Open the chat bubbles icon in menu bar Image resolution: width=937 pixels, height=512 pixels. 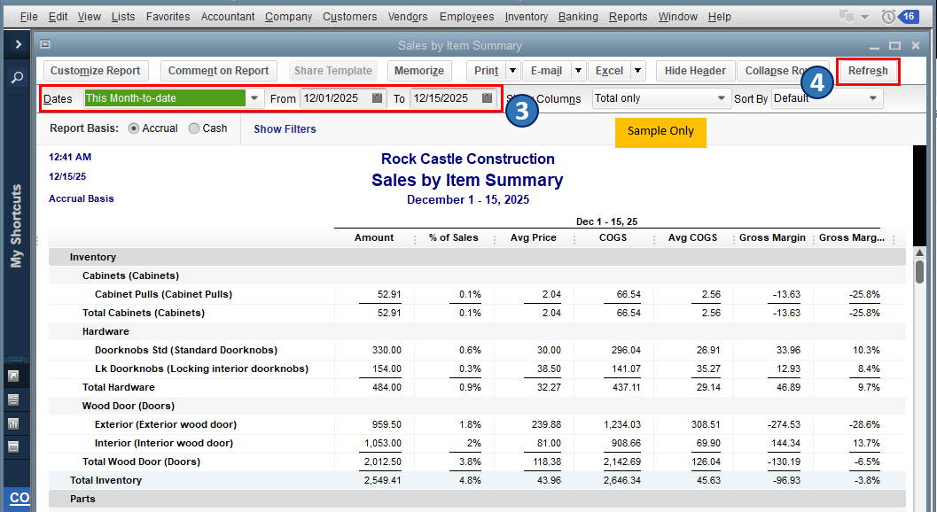pos(847,17)
